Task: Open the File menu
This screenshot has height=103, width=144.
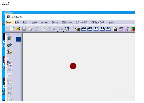Action: [17, 23]
